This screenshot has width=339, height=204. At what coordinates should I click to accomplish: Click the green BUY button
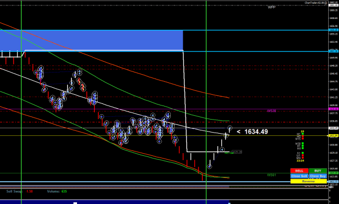pyautogui.click(x=318, y=170)
